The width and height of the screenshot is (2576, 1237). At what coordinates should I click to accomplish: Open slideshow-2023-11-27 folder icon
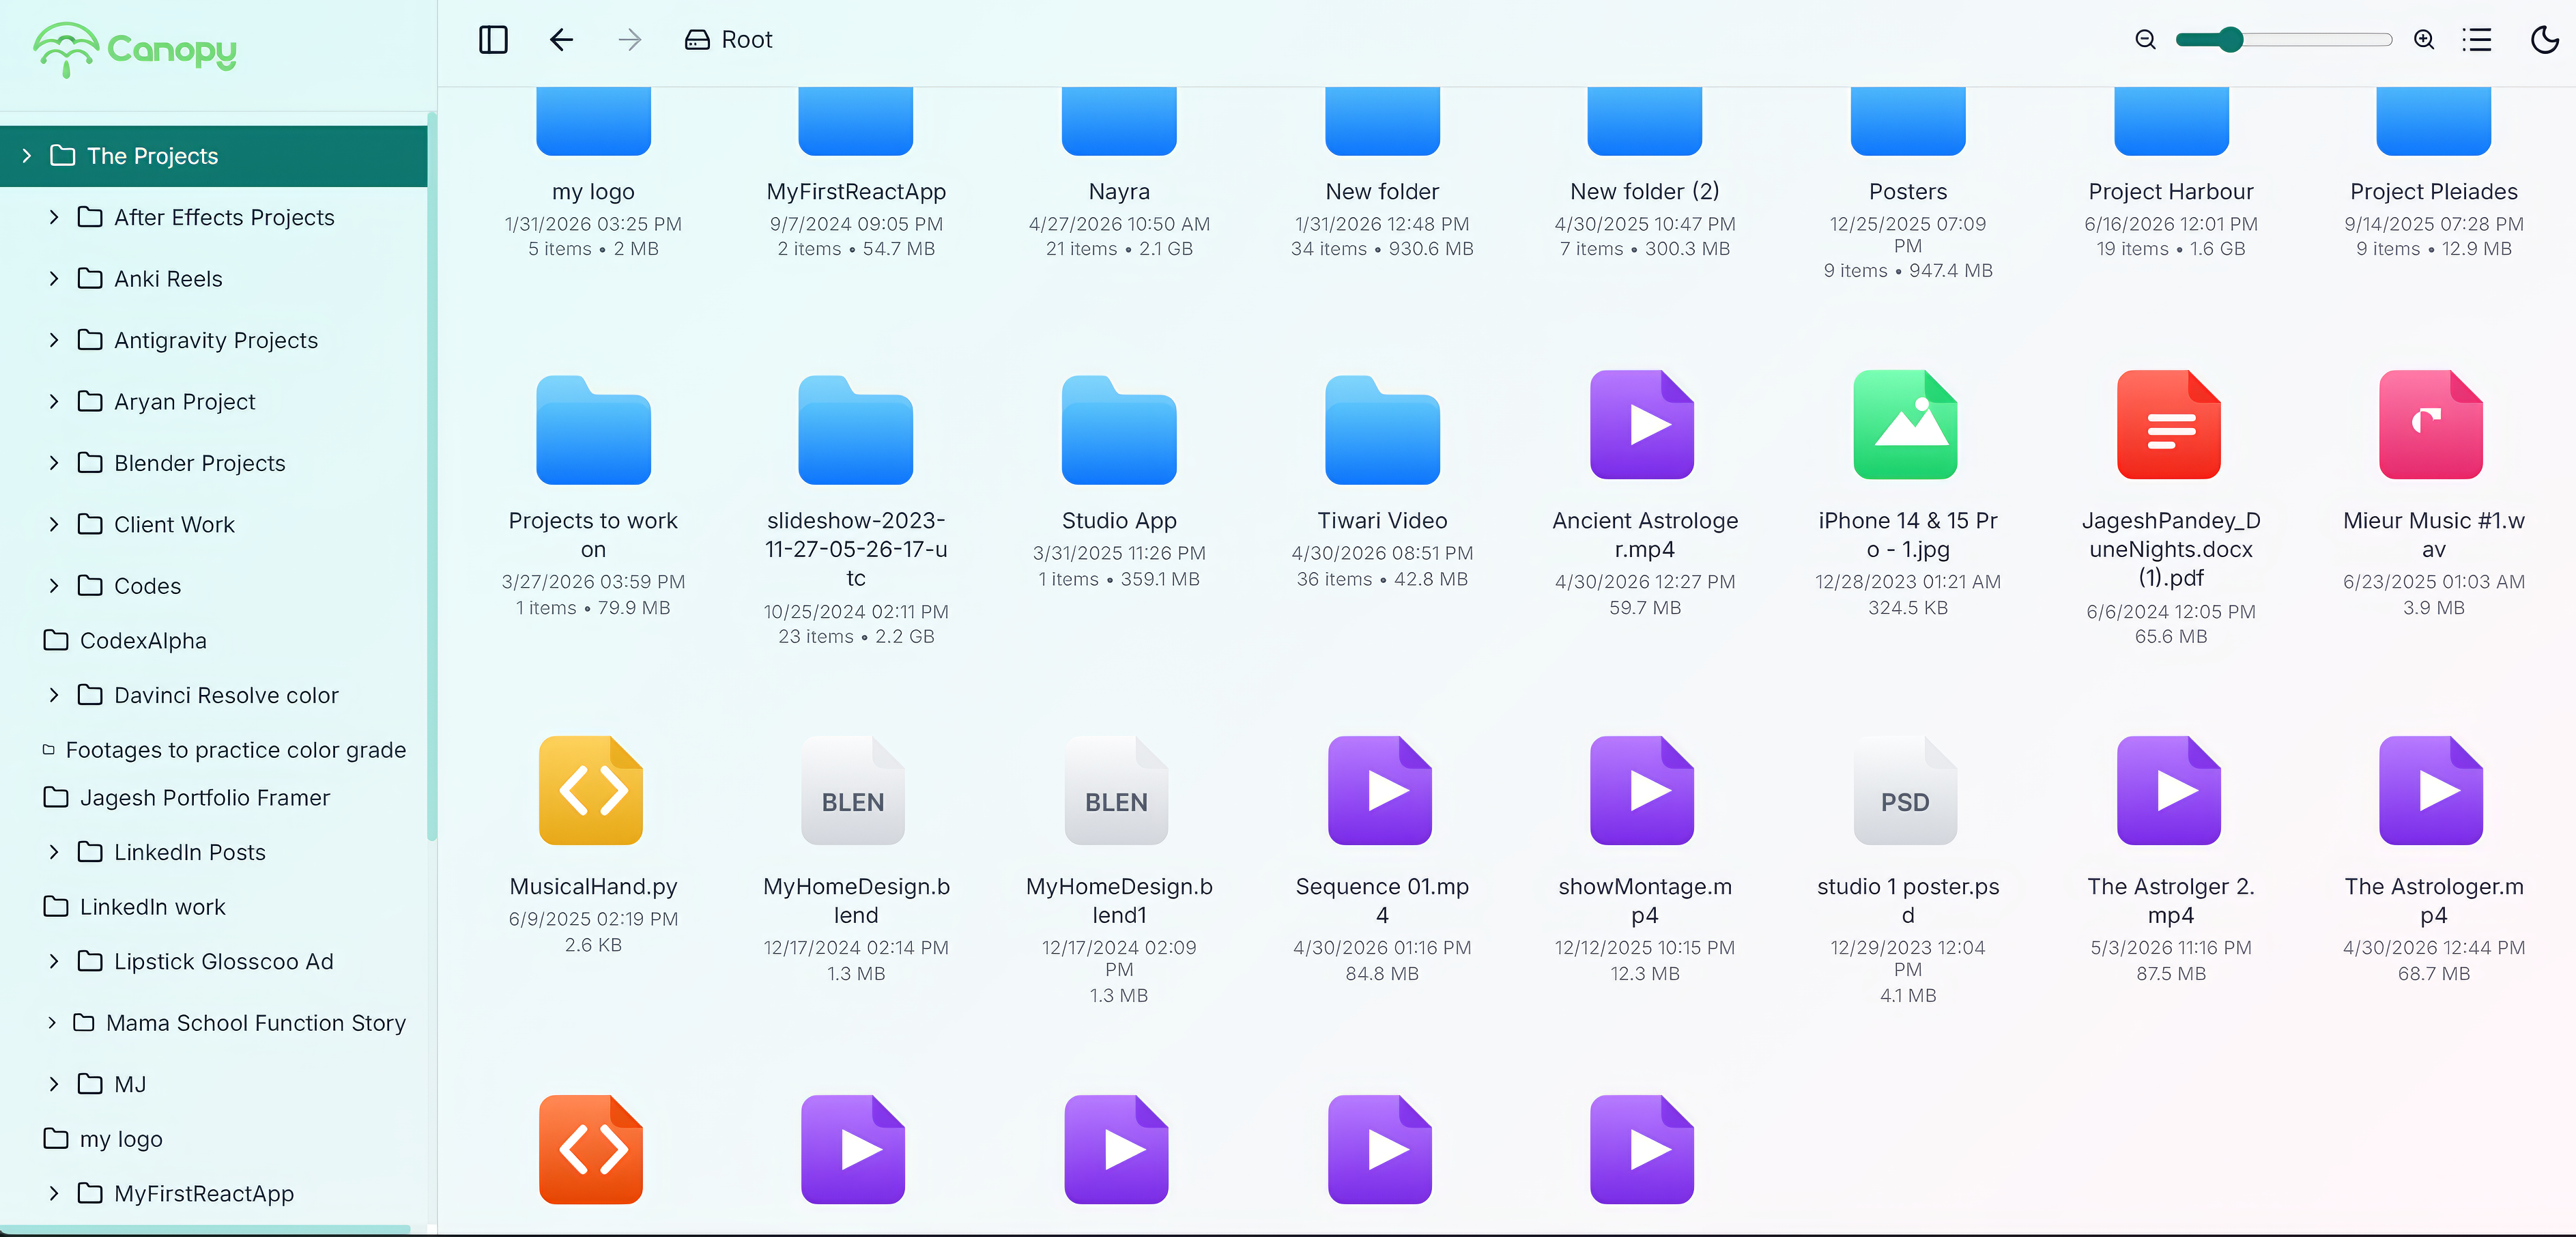(855, 429)
